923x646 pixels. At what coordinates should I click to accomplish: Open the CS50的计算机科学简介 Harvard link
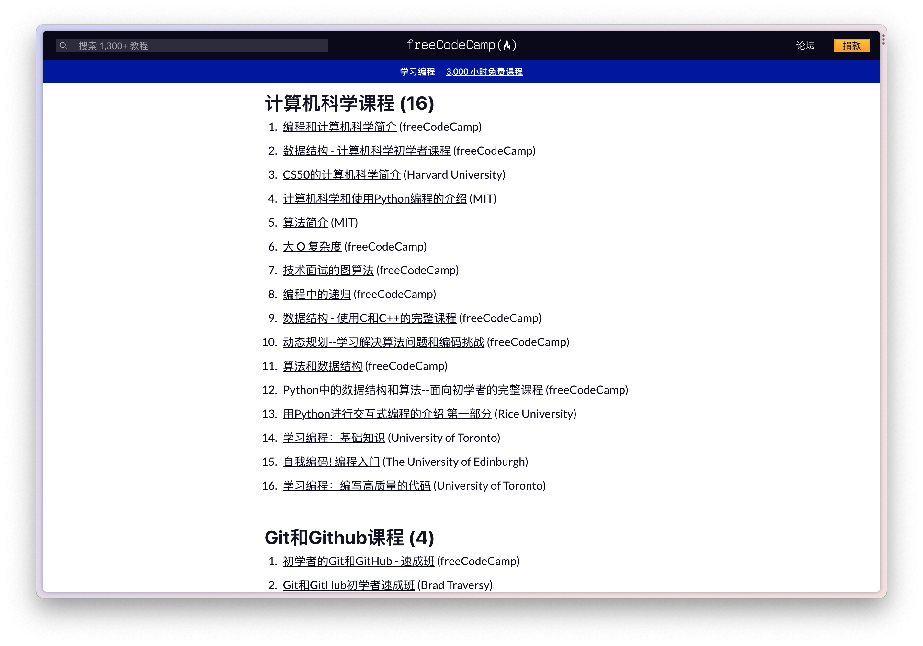tap(341, 175)
